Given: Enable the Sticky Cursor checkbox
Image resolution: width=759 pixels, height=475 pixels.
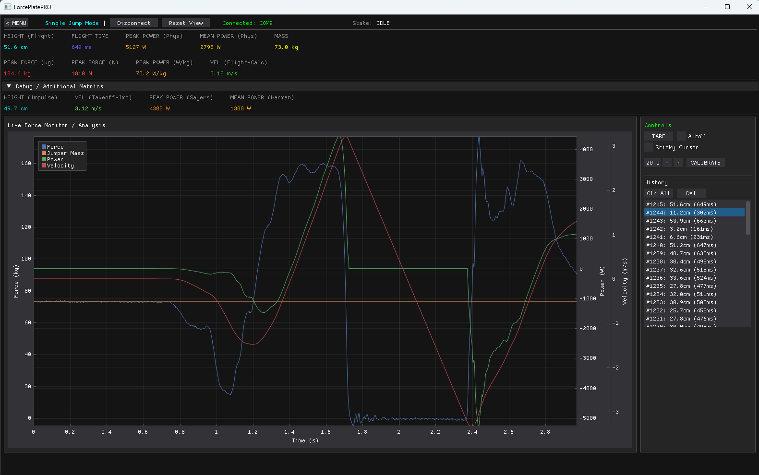Looking at the screenshot, I should tap(649, 147).
